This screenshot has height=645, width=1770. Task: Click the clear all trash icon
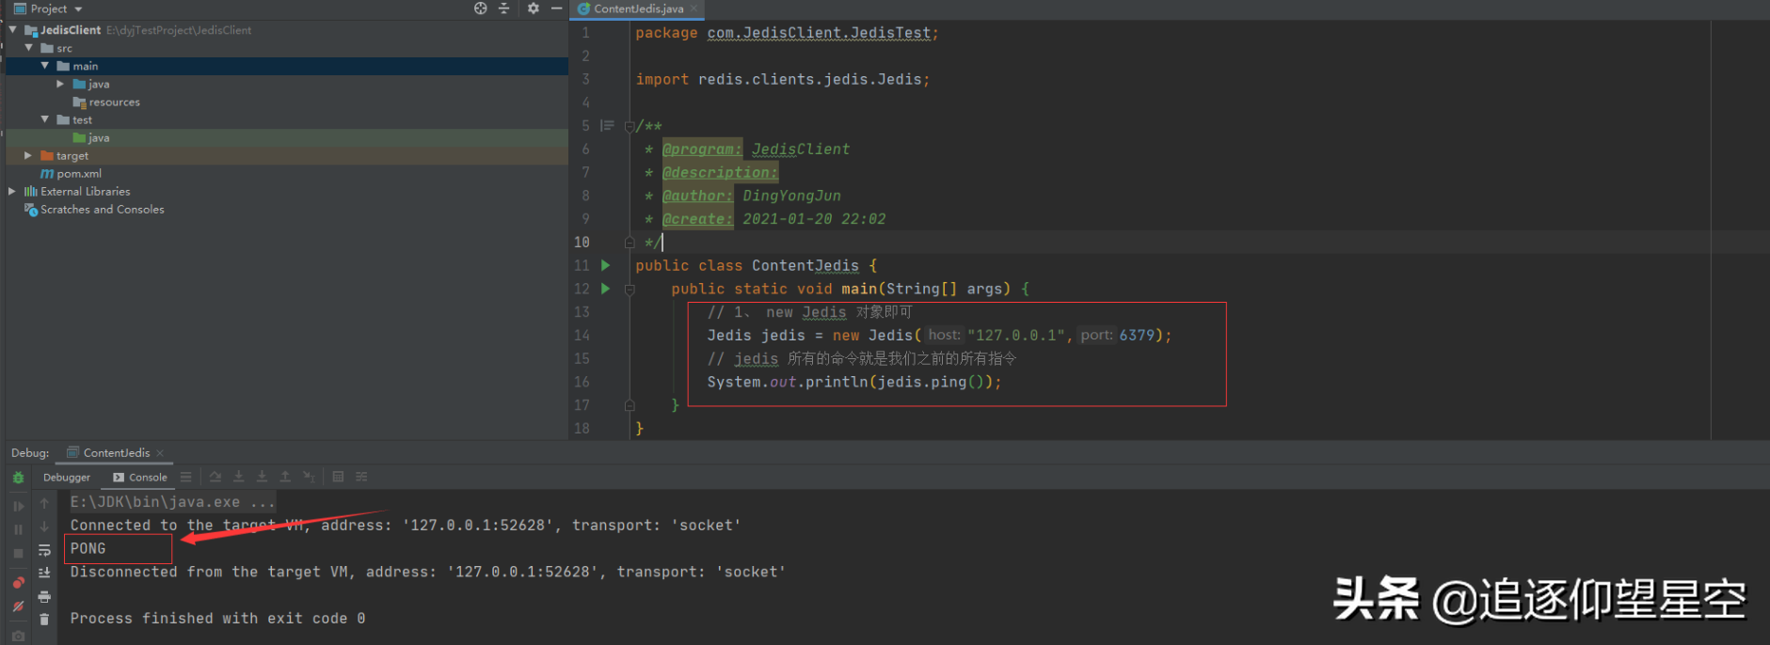point(44,619)
